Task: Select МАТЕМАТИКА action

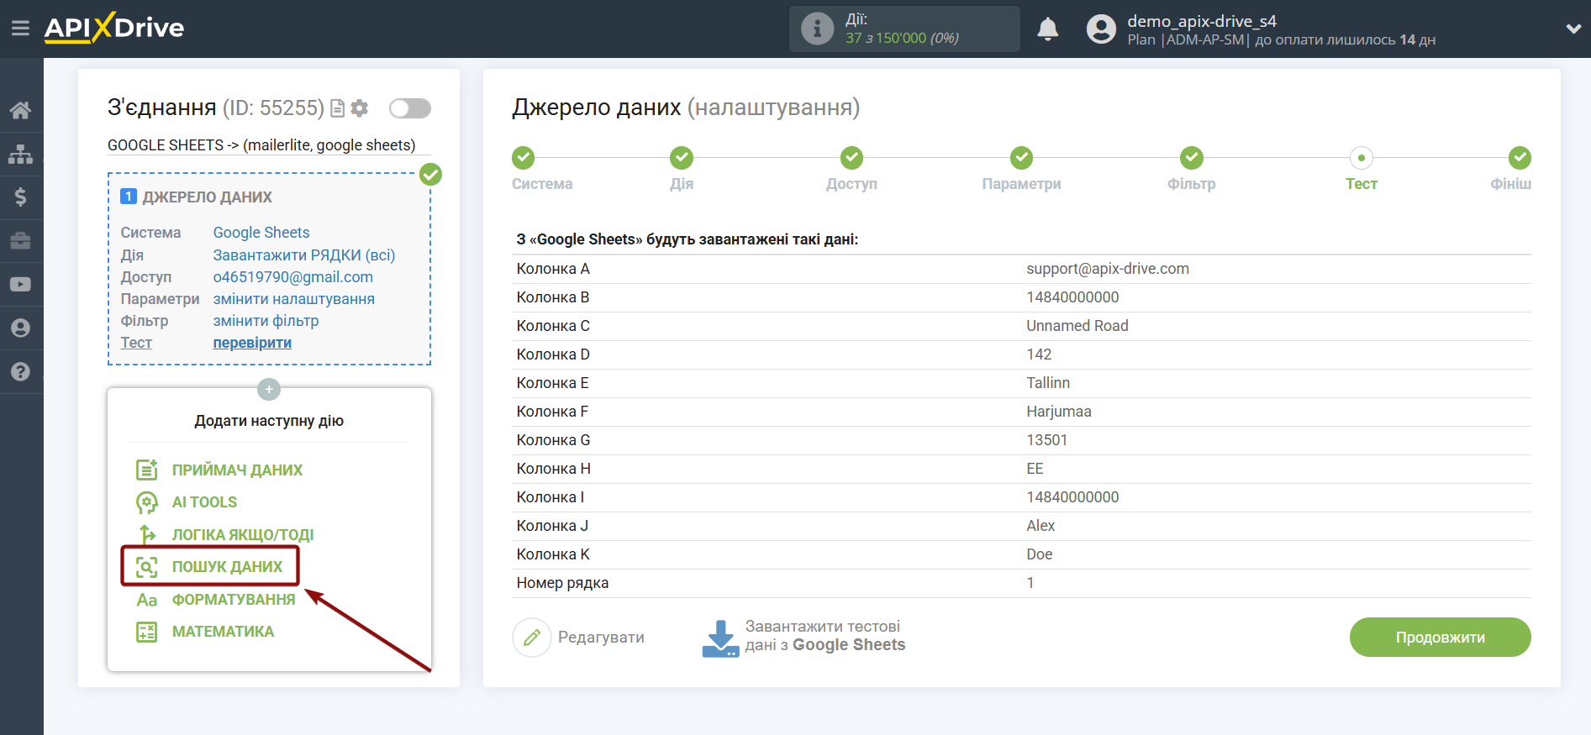Action: click(223, 632)
